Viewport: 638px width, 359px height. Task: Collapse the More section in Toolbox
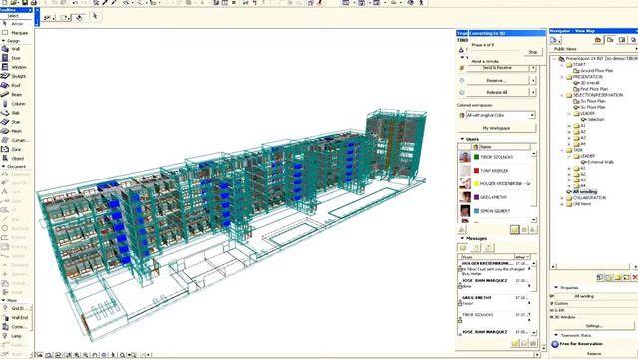pyautogui.click(x=4, y=300)
